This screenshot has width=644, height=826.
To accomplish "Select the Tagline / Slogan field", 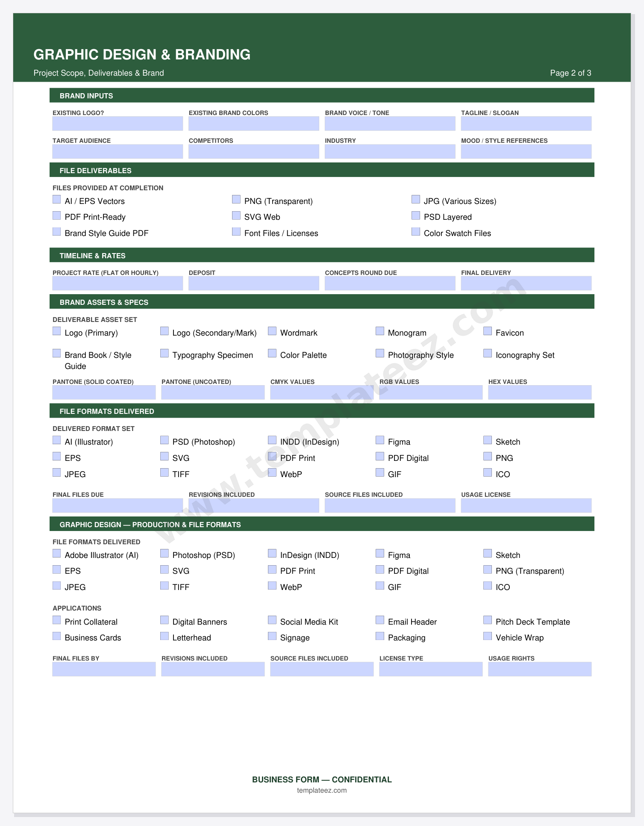I will click(526, 124).
